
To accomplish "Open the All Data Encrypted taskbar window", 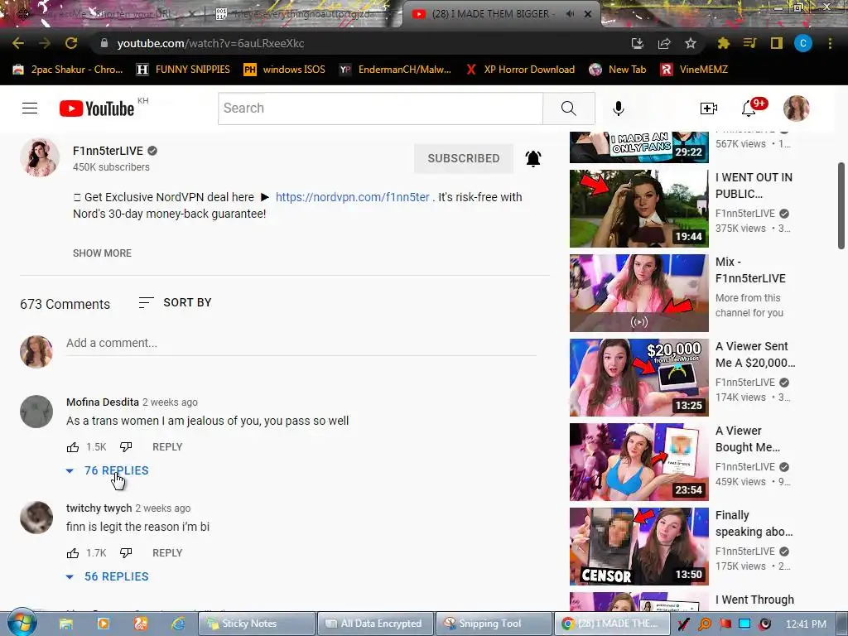I will click(375, 624).
